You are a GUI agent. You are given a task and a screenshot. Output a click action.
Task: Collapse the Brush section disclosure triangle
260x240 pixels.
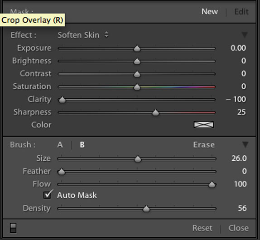245,144
